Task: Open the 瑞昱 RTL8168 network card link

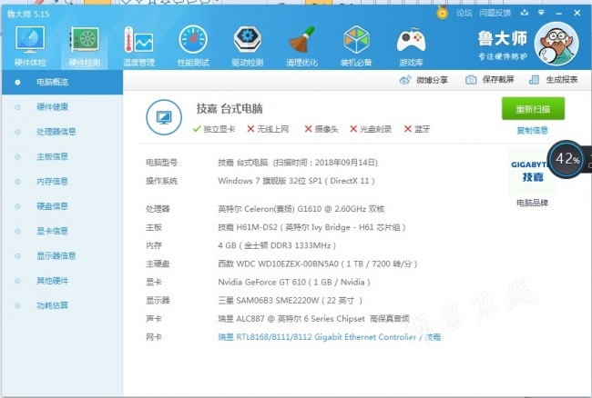Action: tap(329, 337)
